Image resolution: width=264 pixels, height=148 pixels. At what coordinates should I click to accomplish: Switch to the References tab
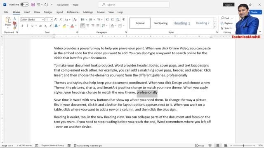pyautogui.click(x=73, y=12)
